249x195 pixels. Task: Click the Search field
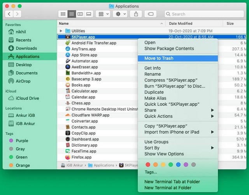204,14
